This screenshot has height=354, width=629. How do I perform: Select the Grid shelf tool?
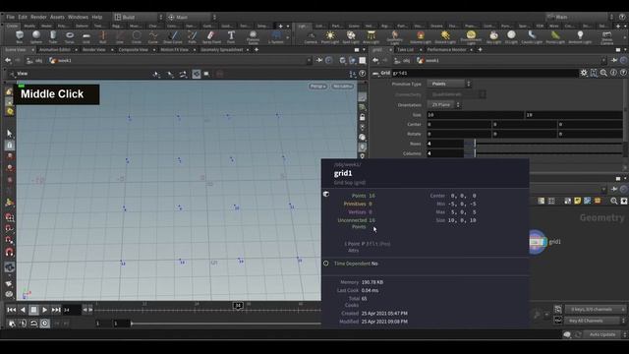click(86, 37)
